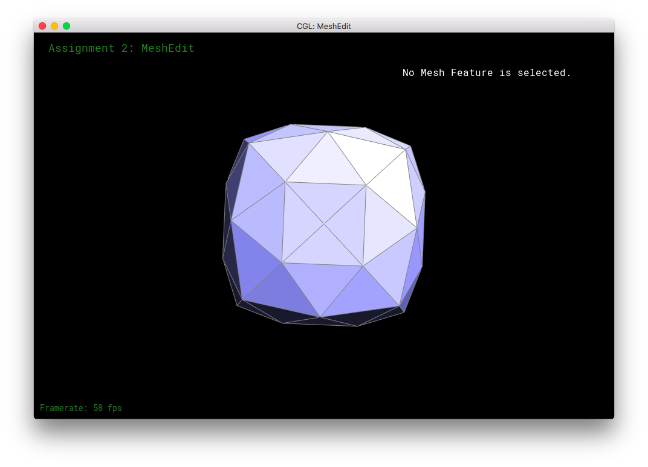648x467 pixels.
Task: Click the 'CGL: MeshEdit' title text
Action: point(323,27)
